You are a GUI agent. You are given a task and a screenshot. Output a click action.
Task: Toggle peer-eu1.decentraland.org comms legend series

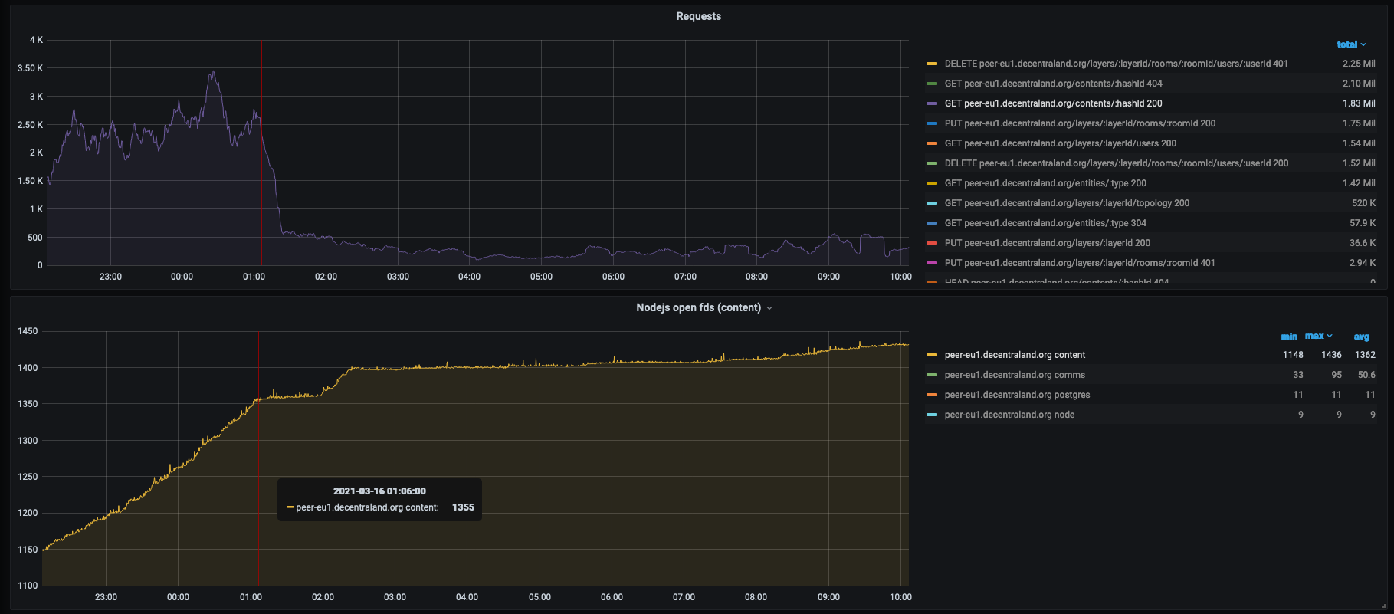1015,375
